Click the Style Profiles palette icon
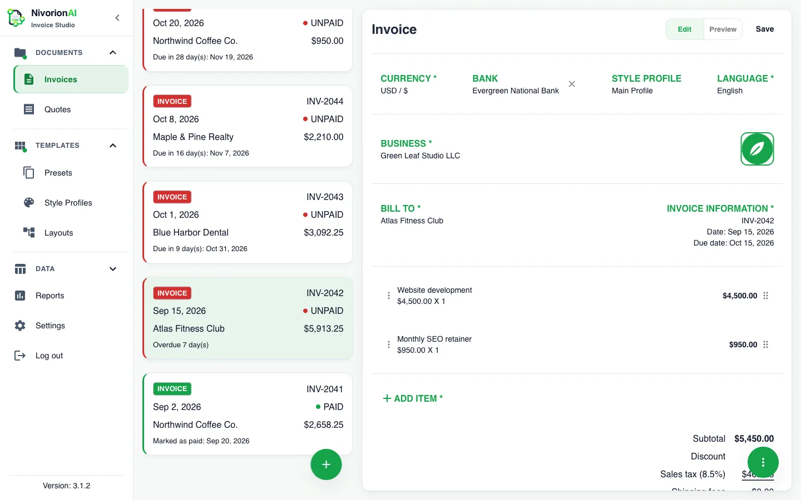 click(x=29, y=203)
